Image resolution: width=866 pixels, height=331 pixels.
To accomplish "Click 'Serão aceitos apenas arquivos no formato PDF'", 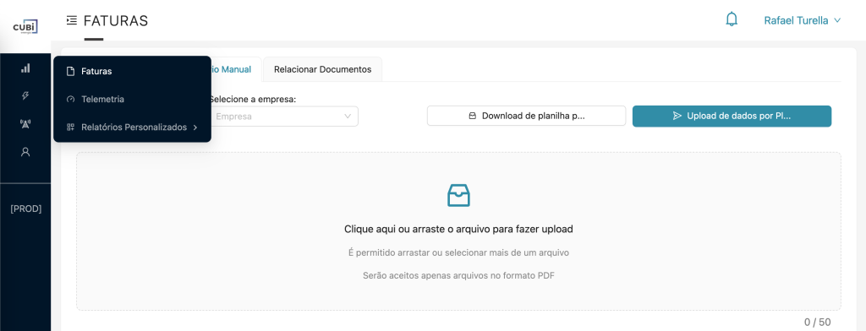I will 458,275.
